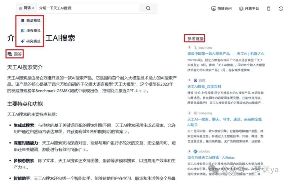Click reference number 3 badge
Image resolution: width=288 pixels, height=181 pixels.
(x=189, y=113)
